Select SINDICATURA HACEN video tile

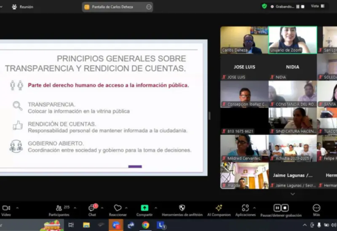[293, 121]
